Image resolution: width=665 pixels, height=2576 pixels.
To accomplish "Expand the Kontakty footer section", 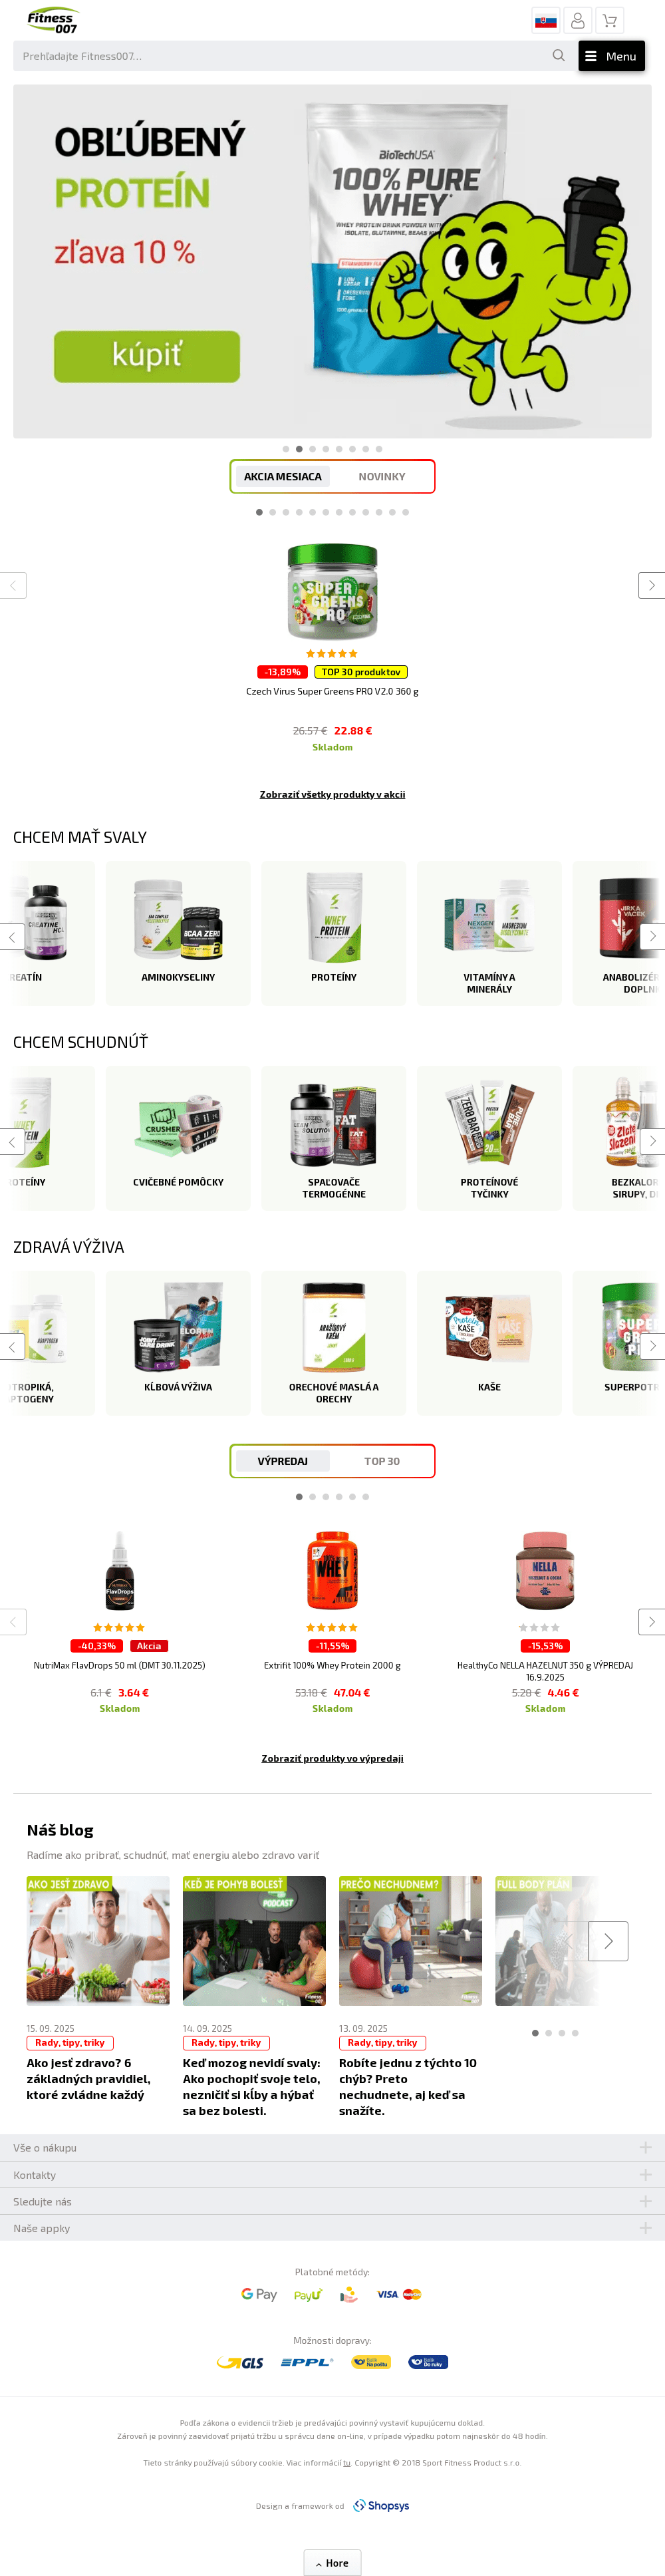I will click(x=332, y=2175).
